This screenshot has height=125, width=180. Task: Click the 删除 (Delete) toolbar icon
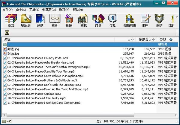[x=69, y=19]
